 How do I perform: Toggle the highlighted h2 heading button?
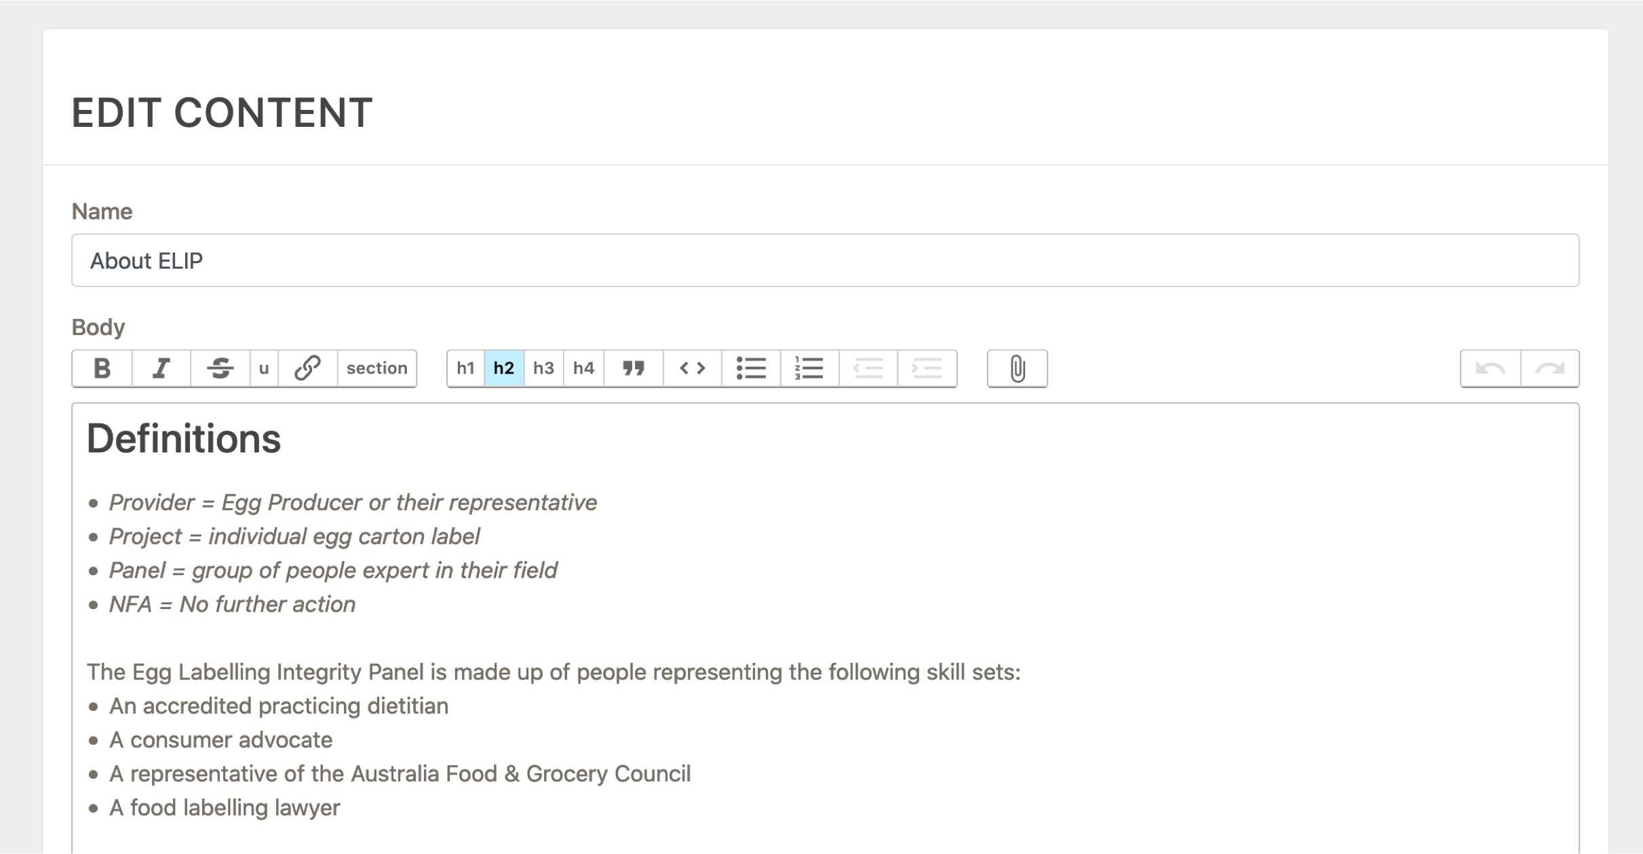503,368
